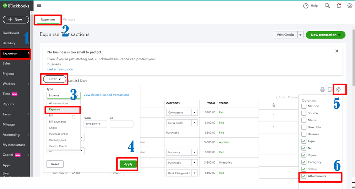Open the hamburger navigation menu icon
Viewport: 355px width, 189px height.
click(39, 6)
